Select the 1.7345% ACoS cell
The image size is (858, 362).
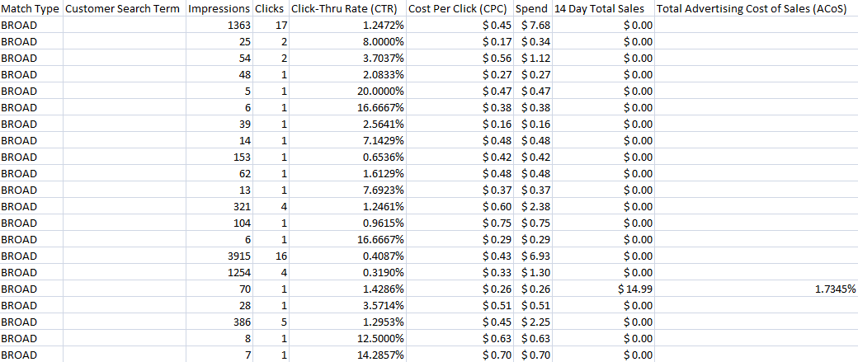(756, 288)
